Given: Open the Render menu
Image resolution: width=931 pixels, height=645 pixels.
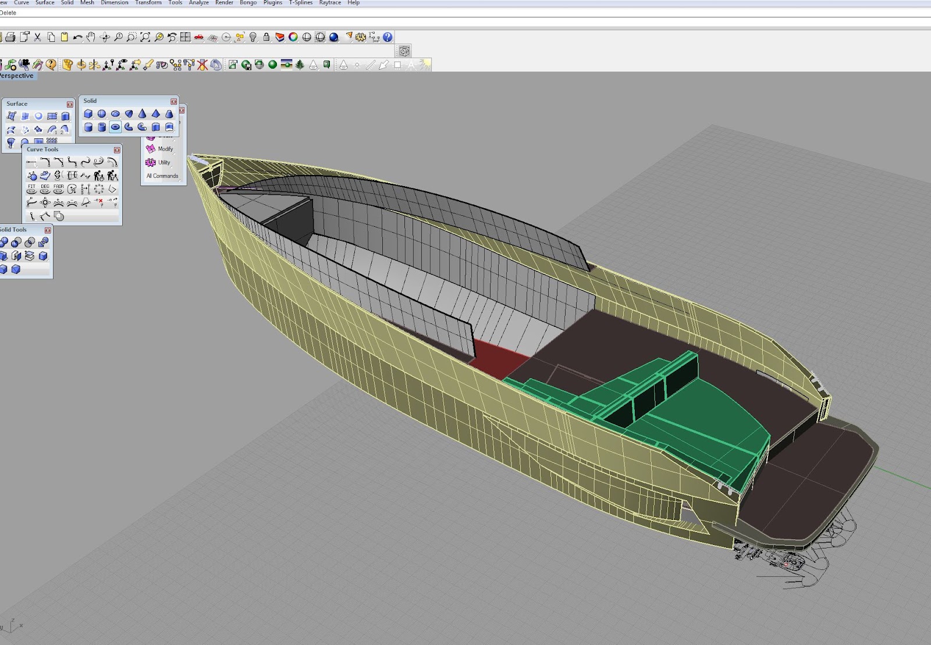Looking at the screenshot, I should [x=225, y=3].
